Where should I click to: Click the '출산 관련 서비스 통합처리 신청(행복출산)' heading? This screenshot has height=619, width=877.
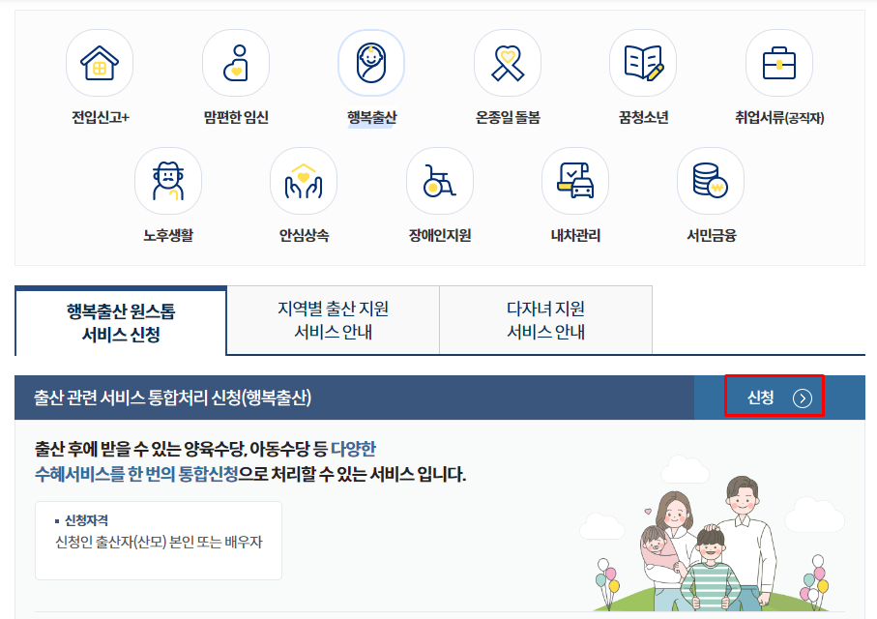pyautogui.click(x=173, y=398)
